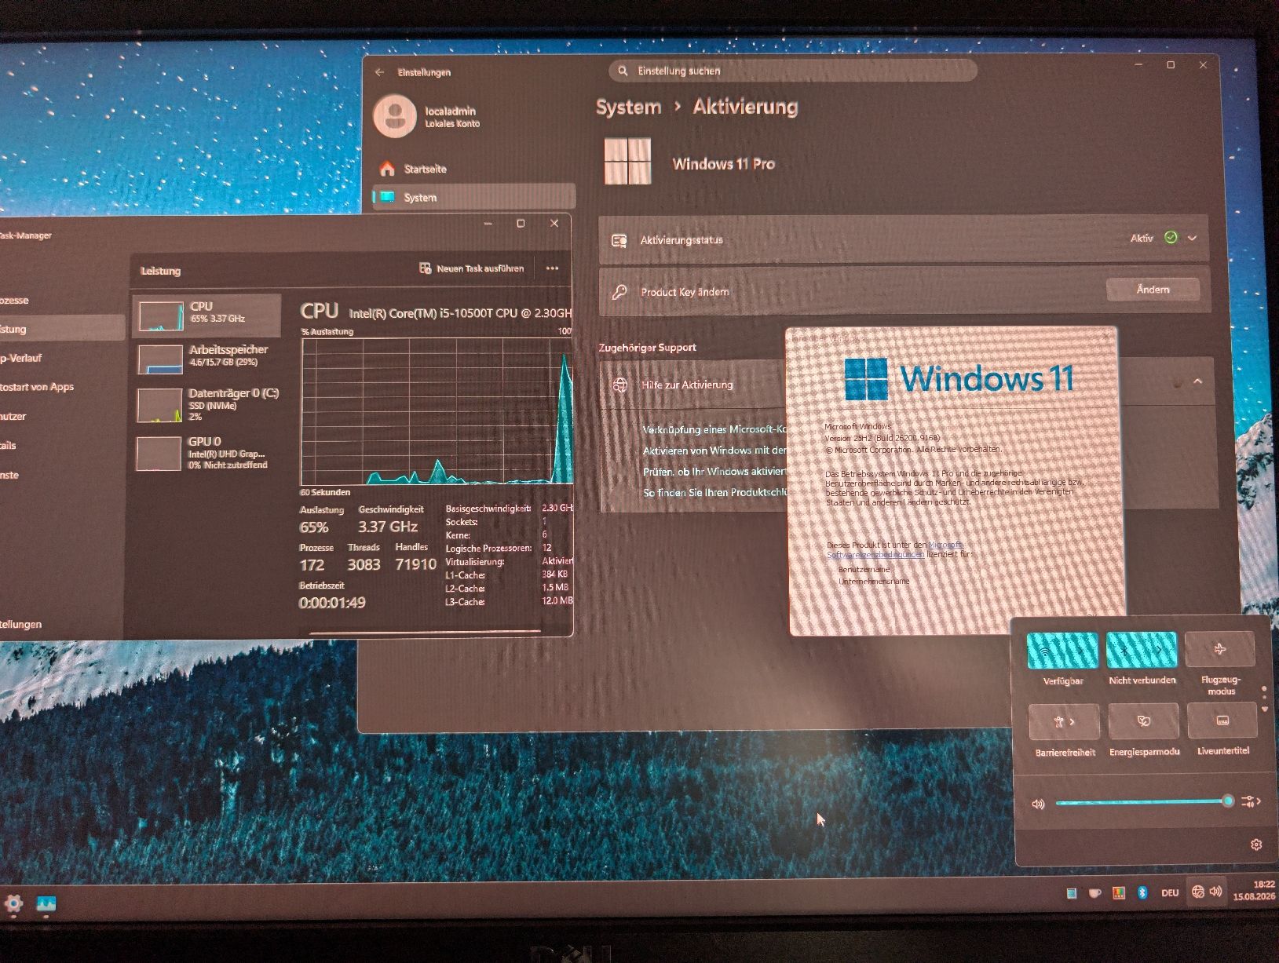Screen dimensions: 1279x963
Task: Open the three-dots menu in Task Manager
Action: (552, 268)
